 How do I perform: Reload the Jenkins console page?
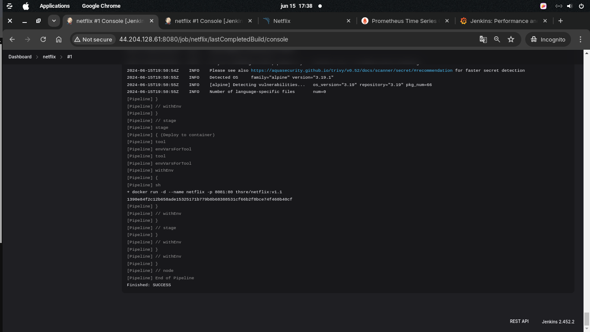click(43, 39)
